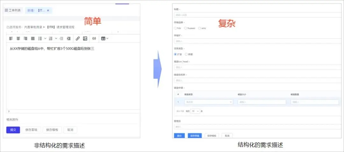Click the increase indent icon
Screen dimensions: 344x152
68,38
